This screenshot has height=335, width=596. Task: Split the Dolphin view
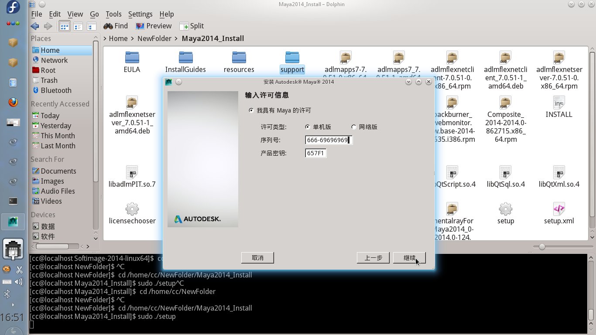(192, 26)
